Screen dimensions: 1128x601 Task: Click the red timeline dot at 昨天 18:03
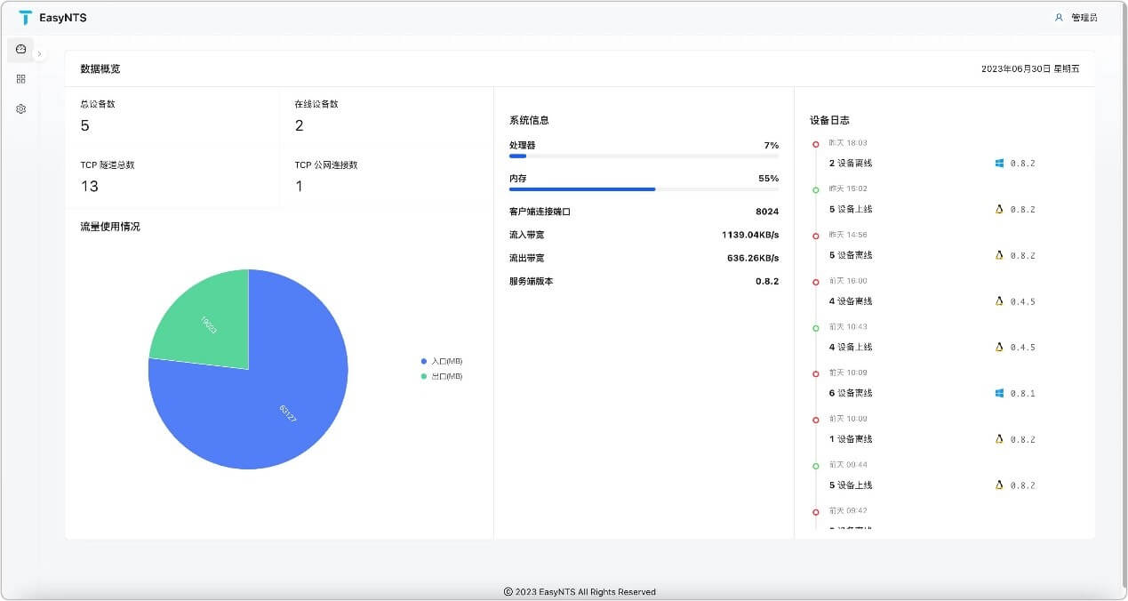[x=816, y=144]
